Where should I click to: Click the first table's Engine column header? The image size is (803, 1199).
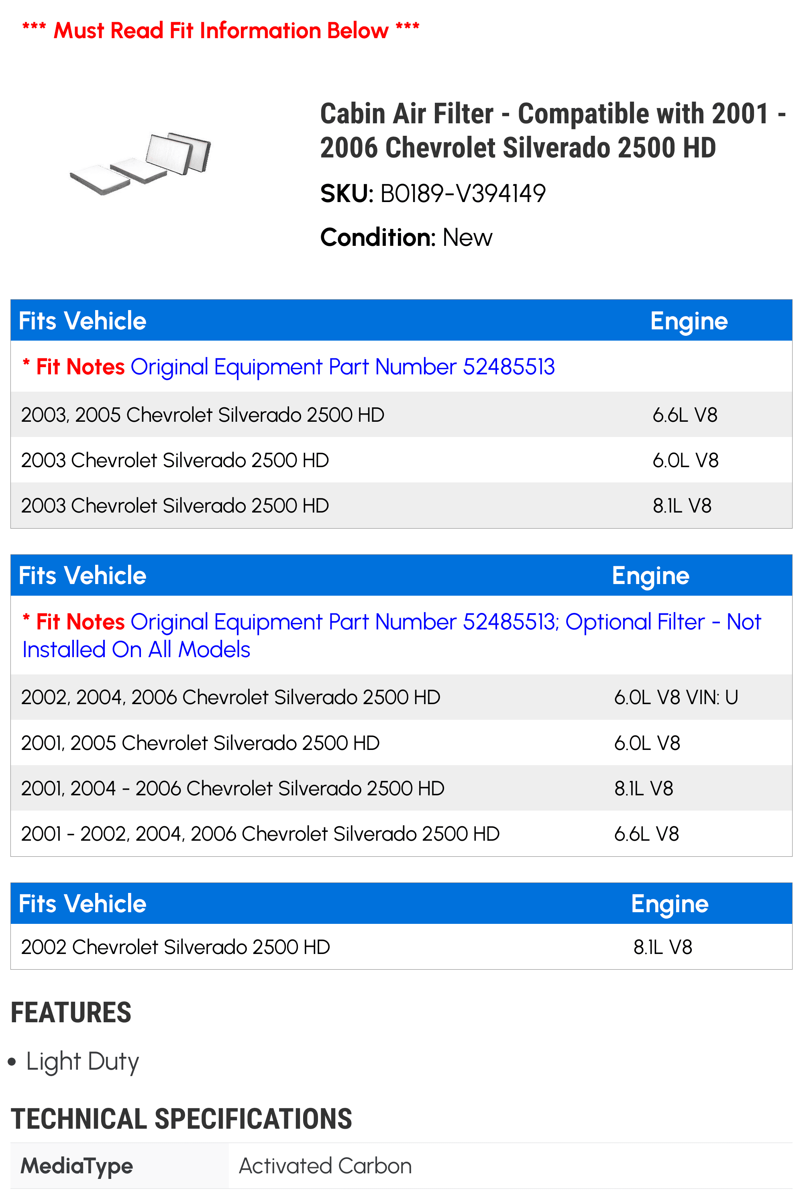point(689,321)
